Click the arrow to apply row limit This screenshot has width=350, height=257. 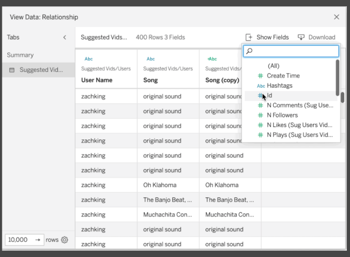38,240
